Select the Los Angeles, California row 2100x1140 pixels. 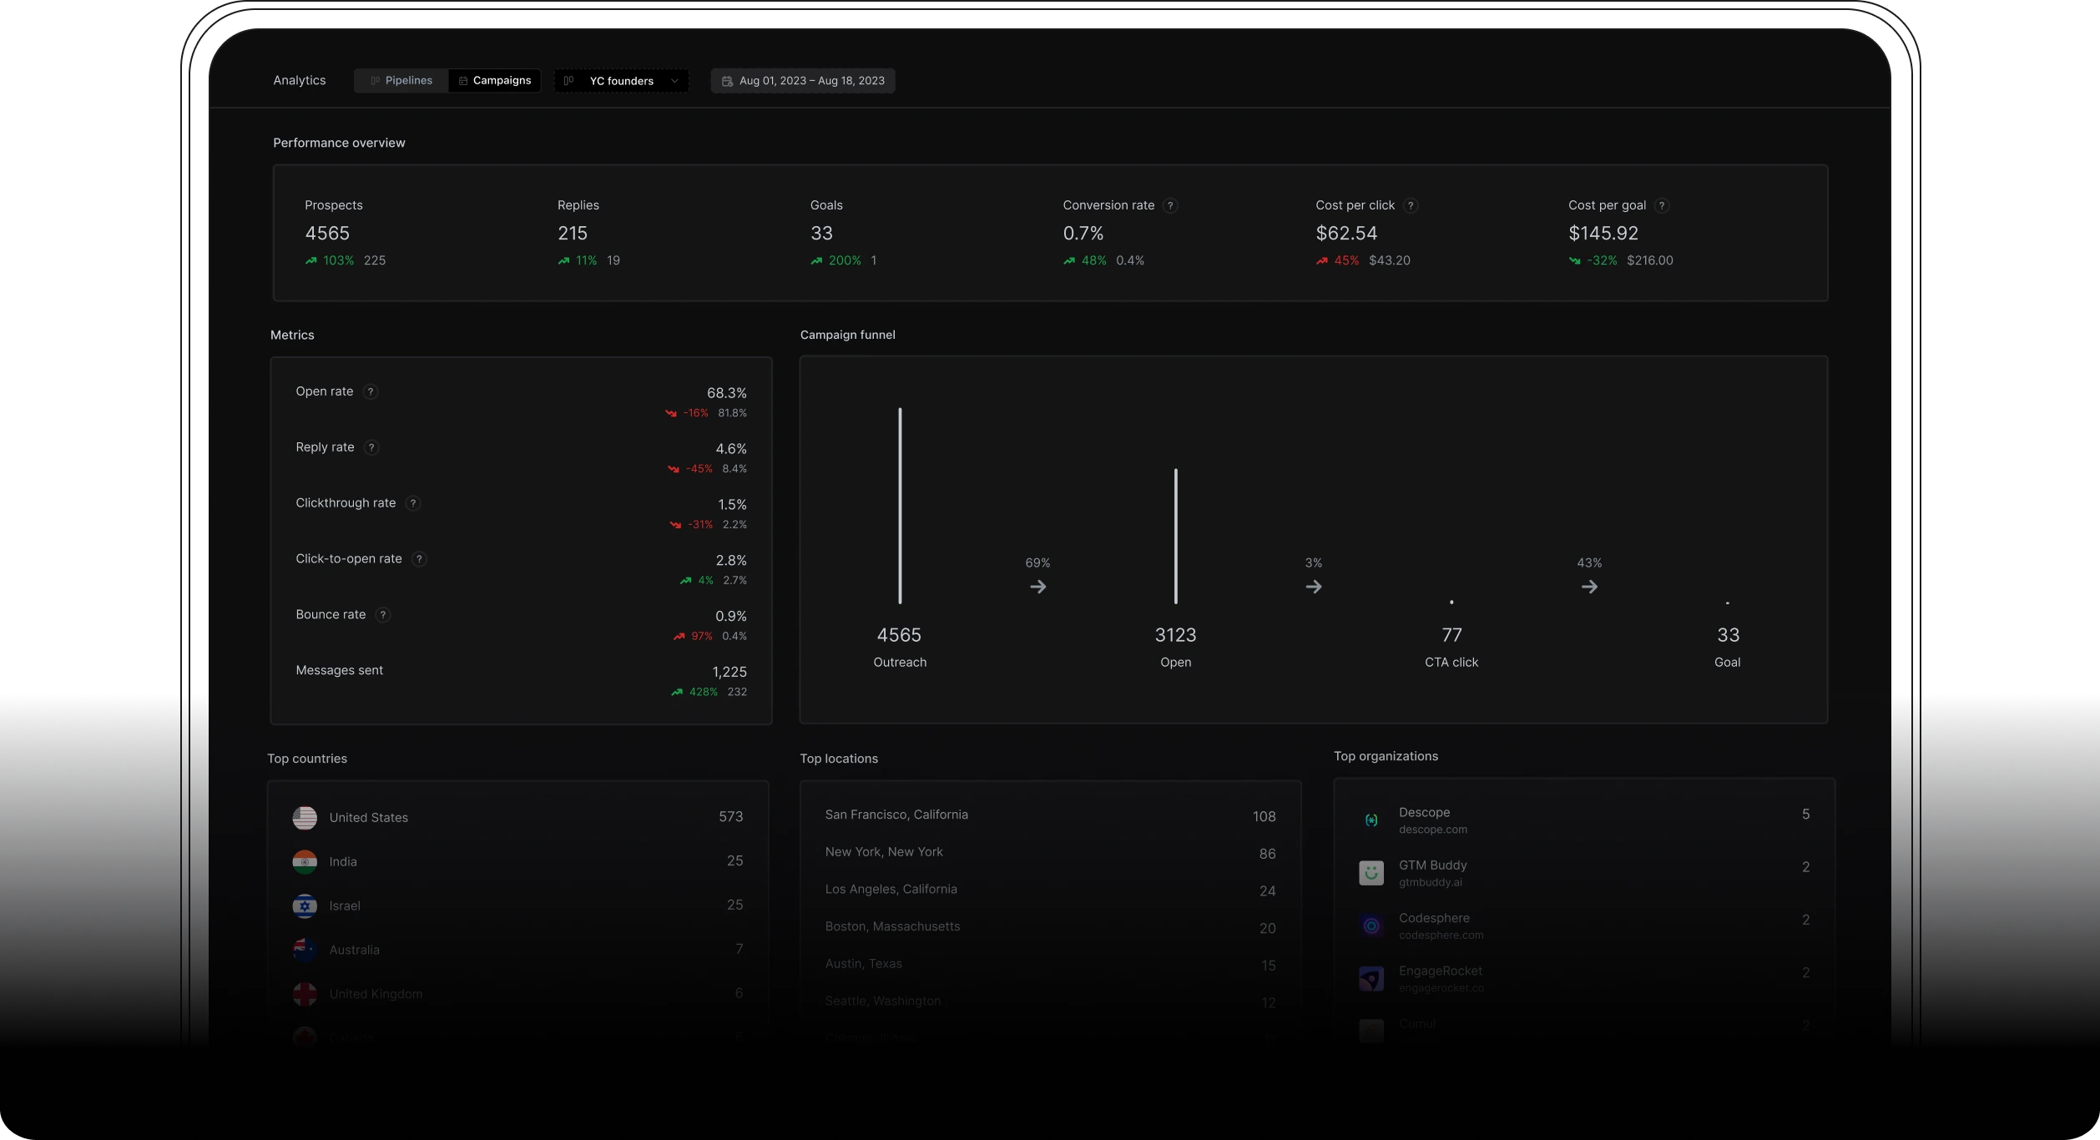click(x=1050, y=890)
